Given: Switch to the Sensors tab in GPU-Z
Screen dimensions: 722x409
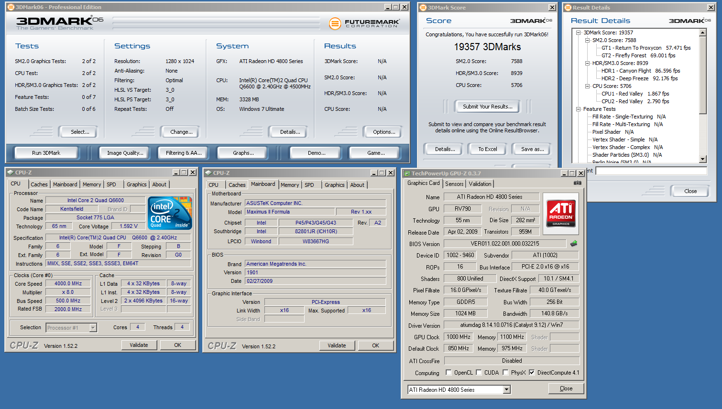Looking at the screenshot, I should (454, 184).
